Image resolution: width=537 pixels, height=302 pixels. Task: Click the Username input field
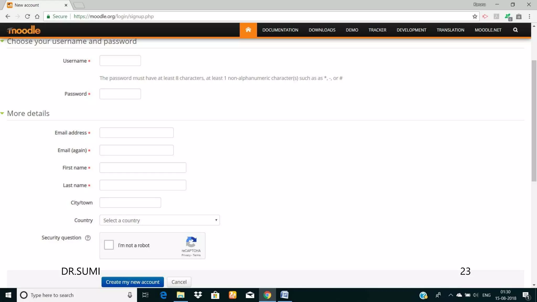120,61
